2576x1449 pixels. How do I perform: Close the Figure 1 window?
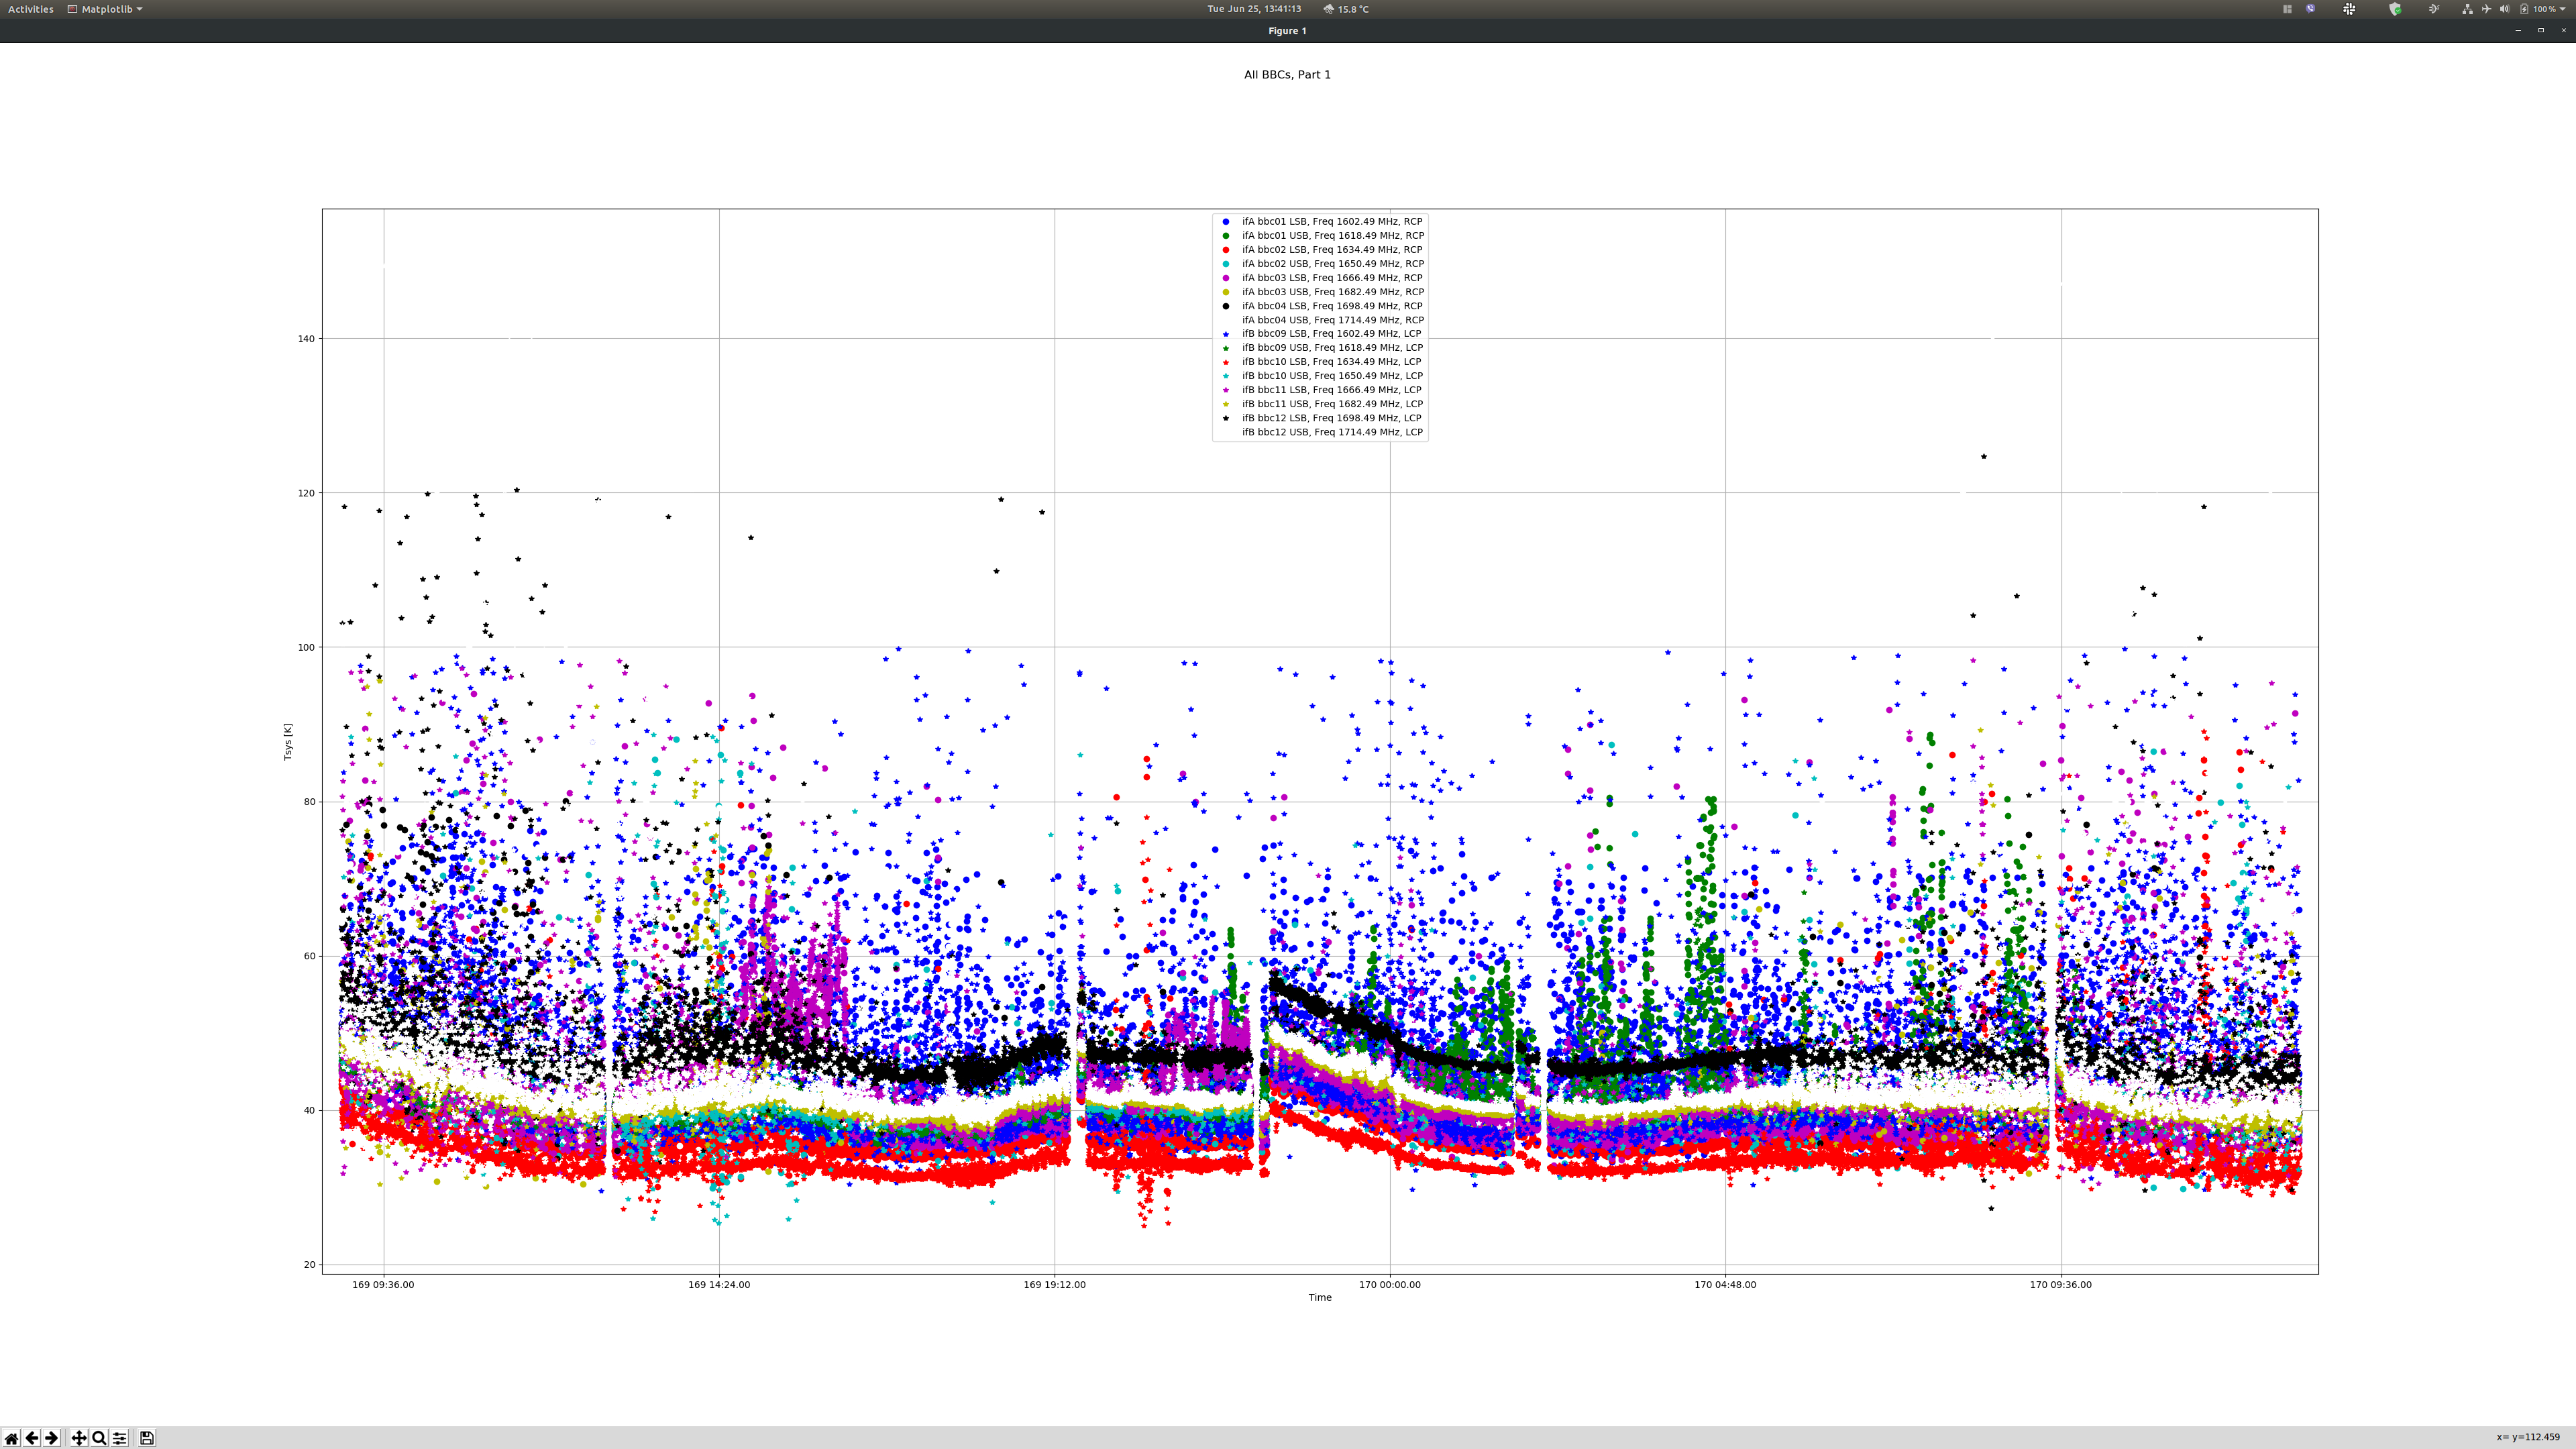click(x=2563, y=31)
